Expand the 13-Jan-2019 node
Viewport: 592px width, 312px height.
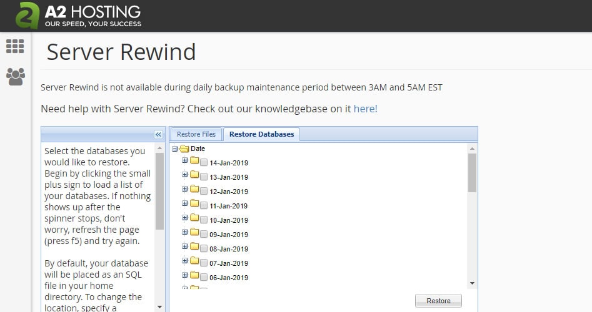coord(184,175)
